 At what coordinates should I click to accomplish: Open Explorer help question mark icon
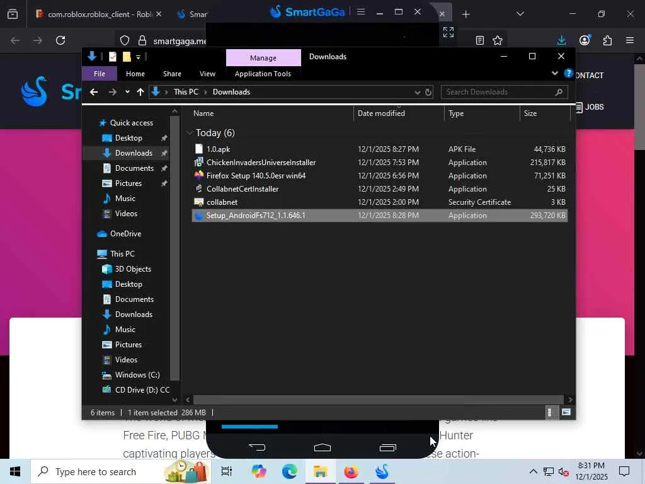(x=569, y=73)
